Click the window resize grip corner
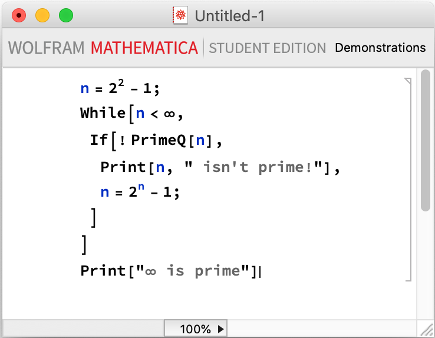 [426, 330]
